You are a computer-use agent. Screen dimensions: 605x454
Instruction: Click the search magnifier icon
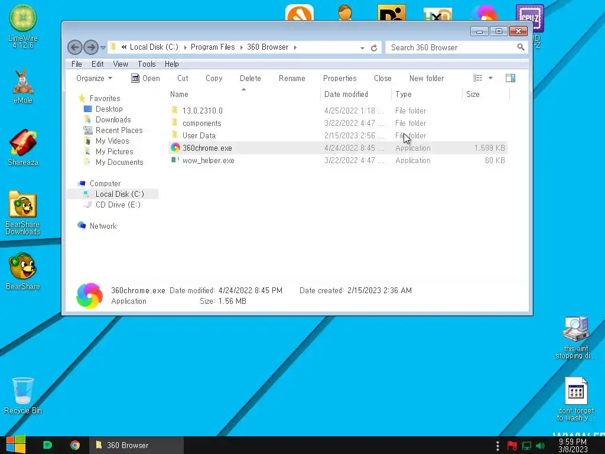click(x=521, y=47)
